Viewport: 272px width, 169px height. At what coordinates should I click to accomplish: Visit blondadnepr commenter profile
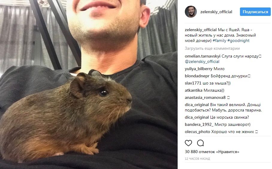click(x=197, y=76)
